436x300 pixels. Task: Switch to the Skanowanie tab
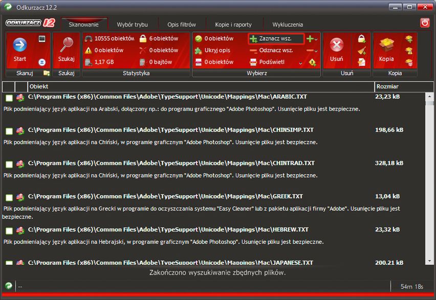point(83,25)
